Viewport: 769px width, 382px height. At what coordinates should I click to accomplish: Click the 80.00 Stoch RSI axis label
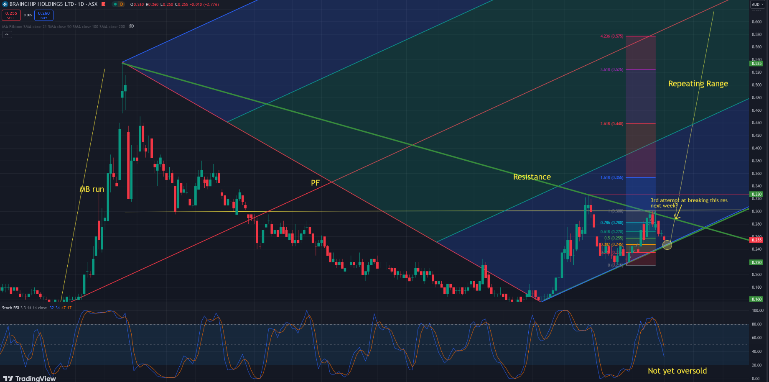pyautogui.click(x=757, y=324)
